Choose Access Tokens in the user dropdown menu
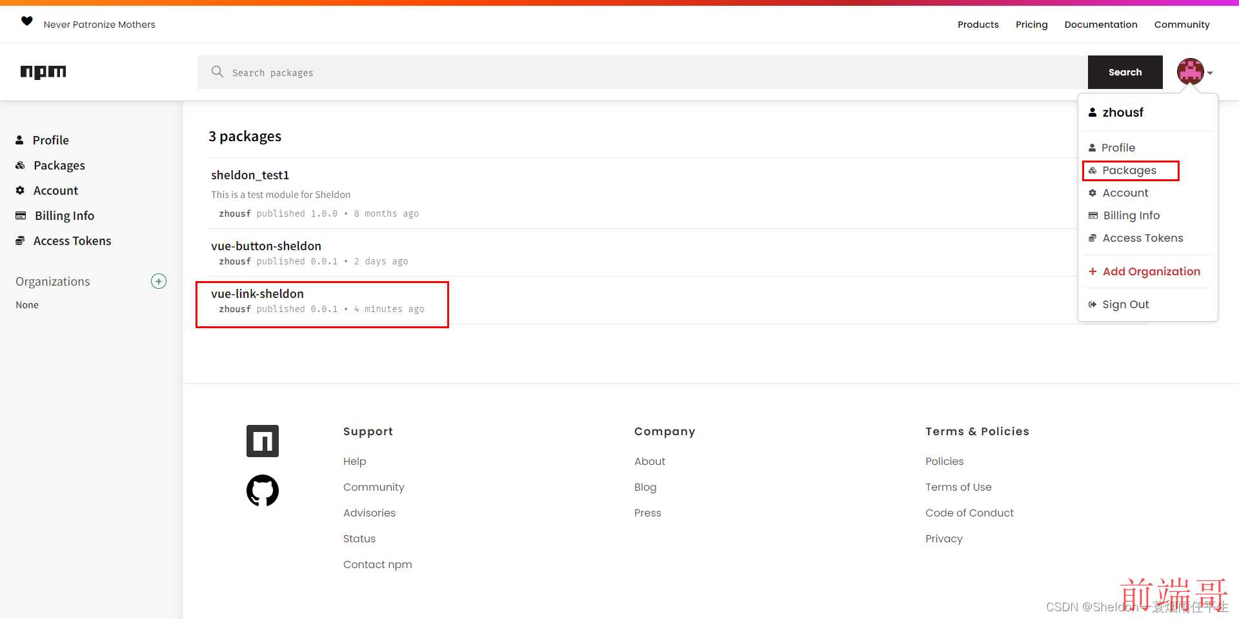 [x=1143, y=238]
